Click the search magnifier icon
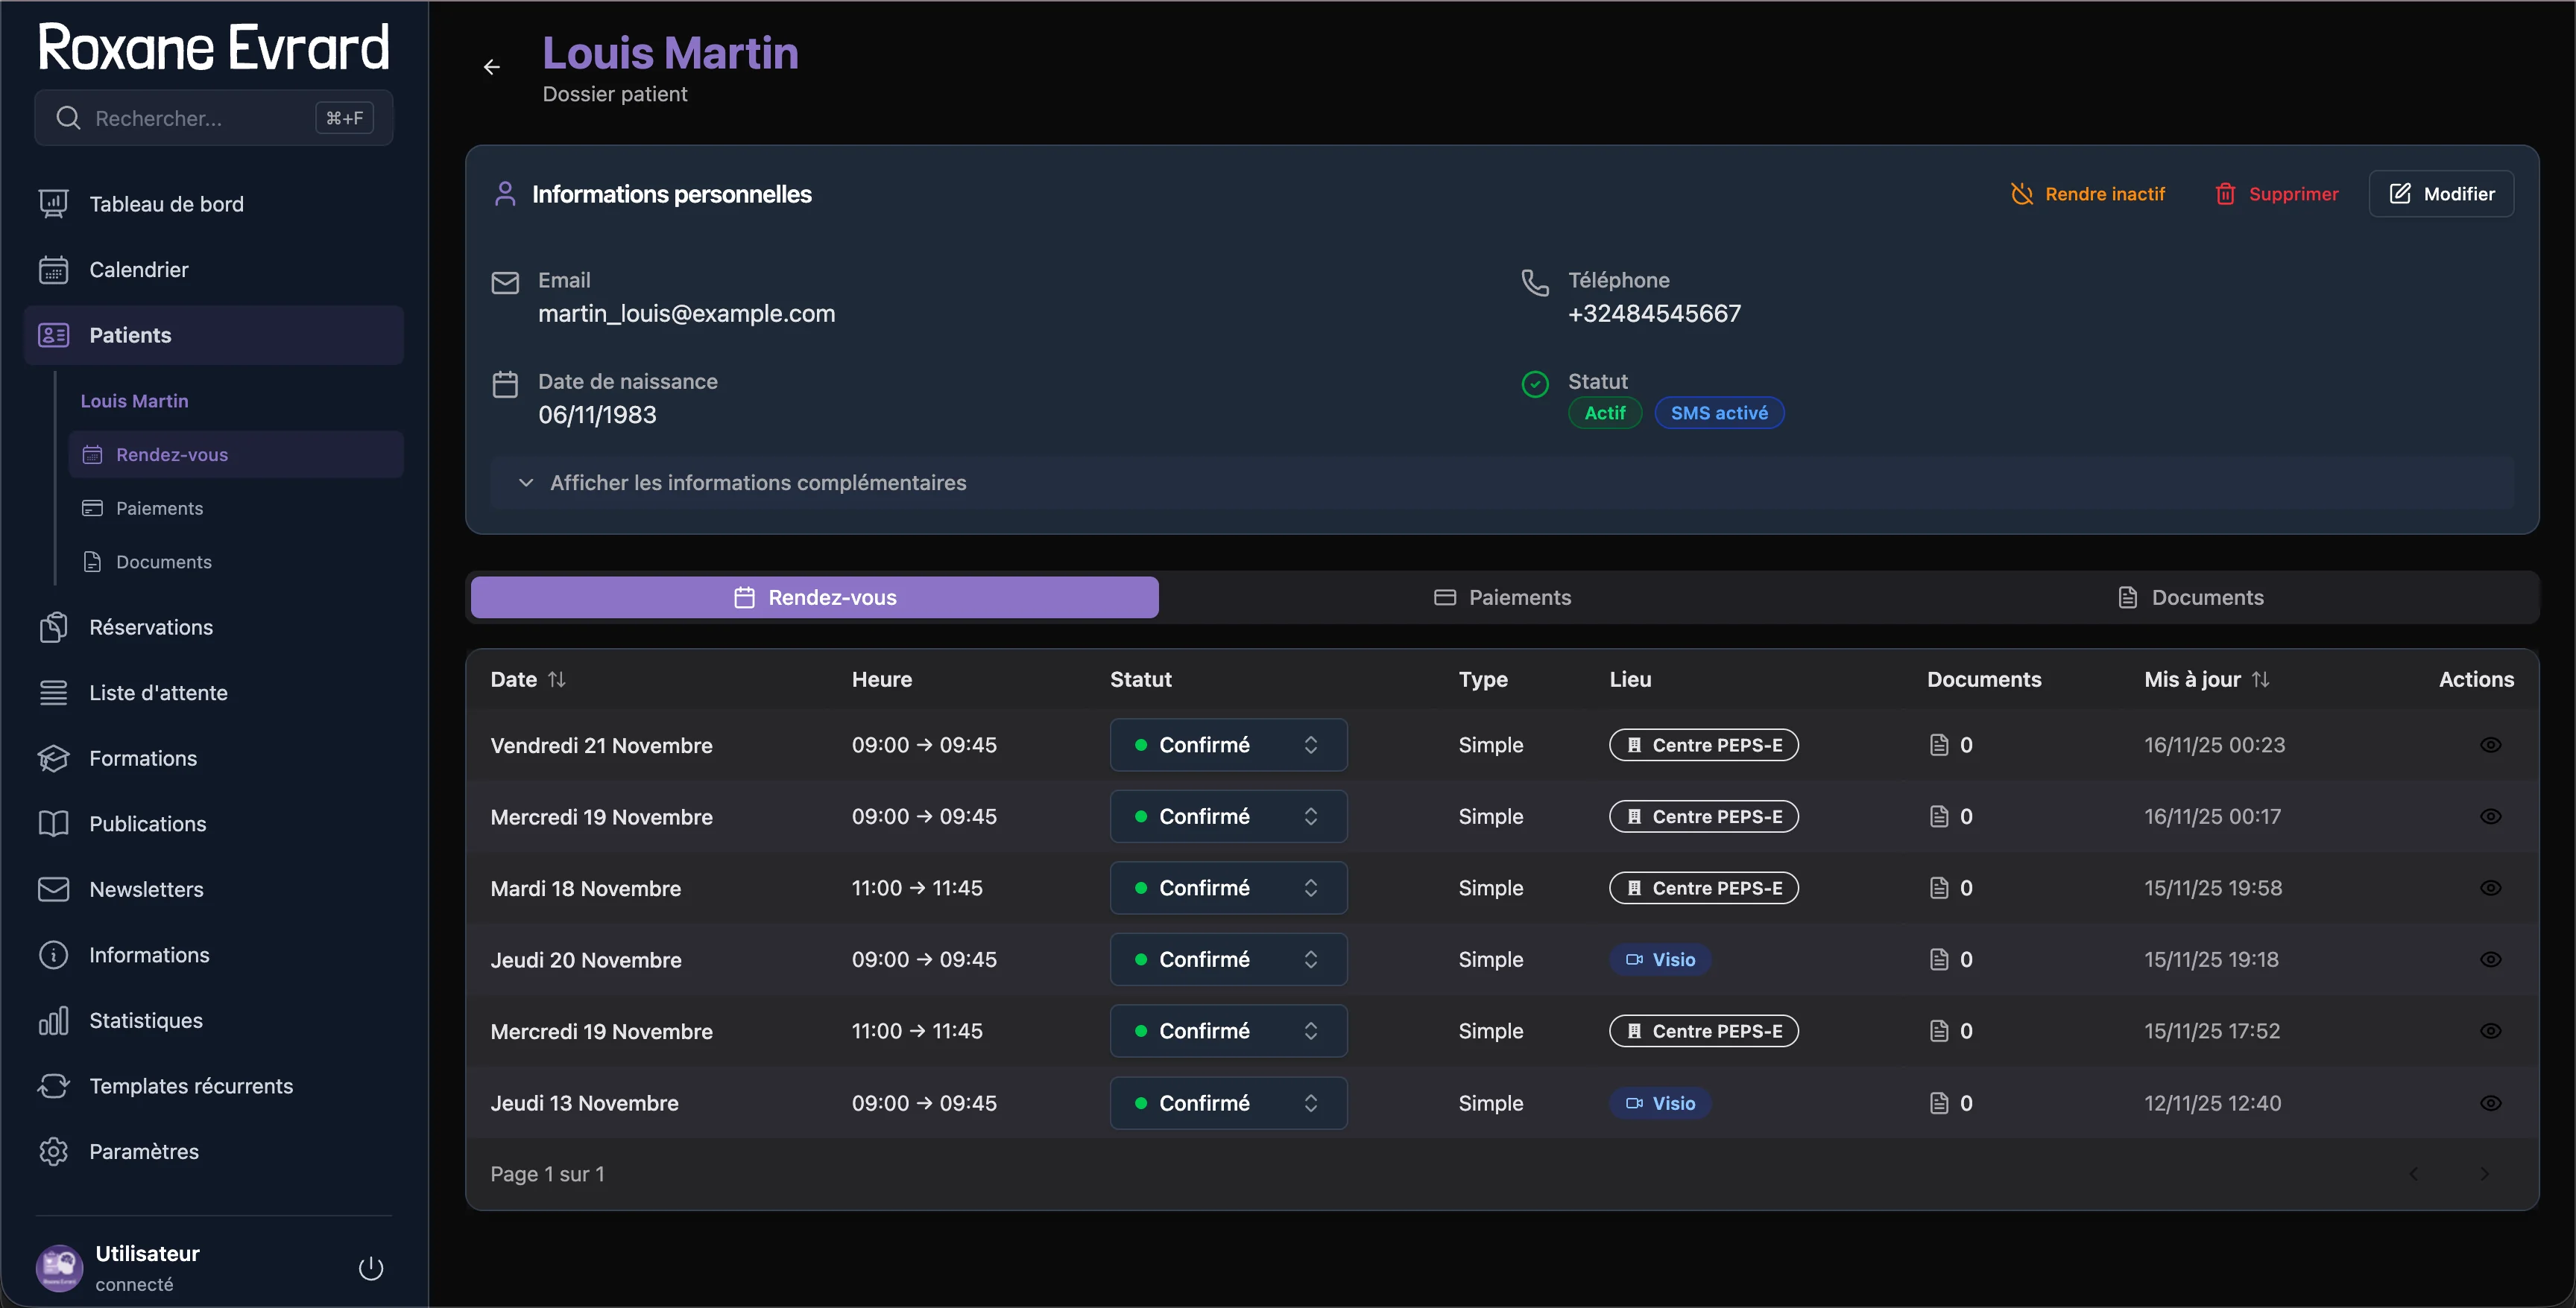The height and width of the screenshot is (1308, 2576). (x=68, y=117)
